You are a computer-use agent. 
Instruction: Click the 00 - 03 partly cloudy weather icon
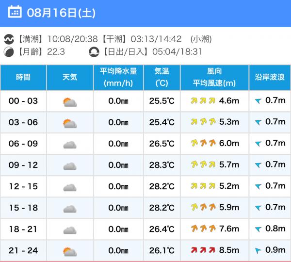[x=70, y=102]
